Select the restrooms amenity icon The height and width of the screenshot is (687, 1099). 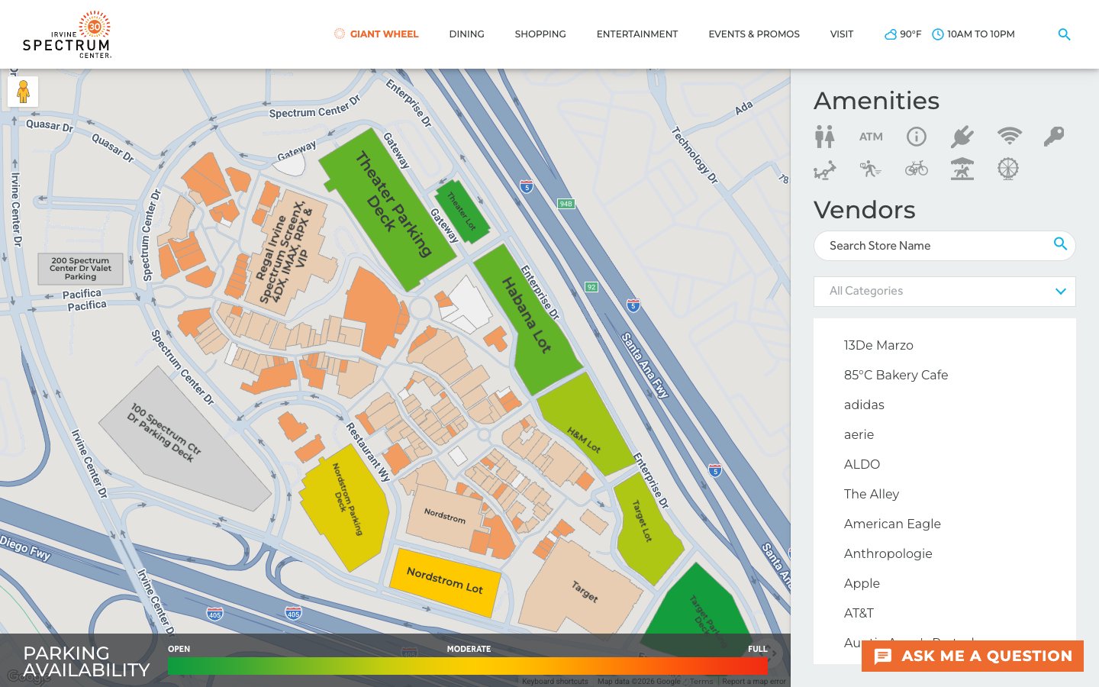click(x=825, y=136)
